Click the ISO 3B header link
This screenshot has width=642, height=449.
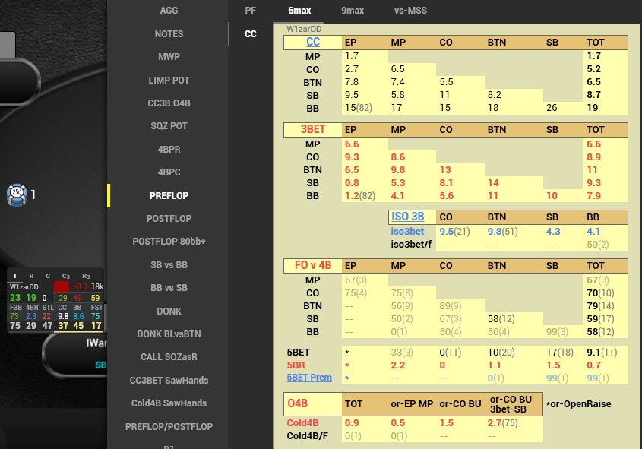click(407, 217)
